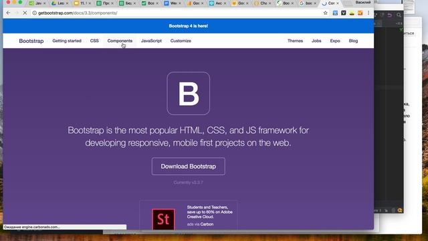Image resolution: width=428 pixels, height=241 pixels.
Task: Click the black V extension icon
Action: (343, 13)
